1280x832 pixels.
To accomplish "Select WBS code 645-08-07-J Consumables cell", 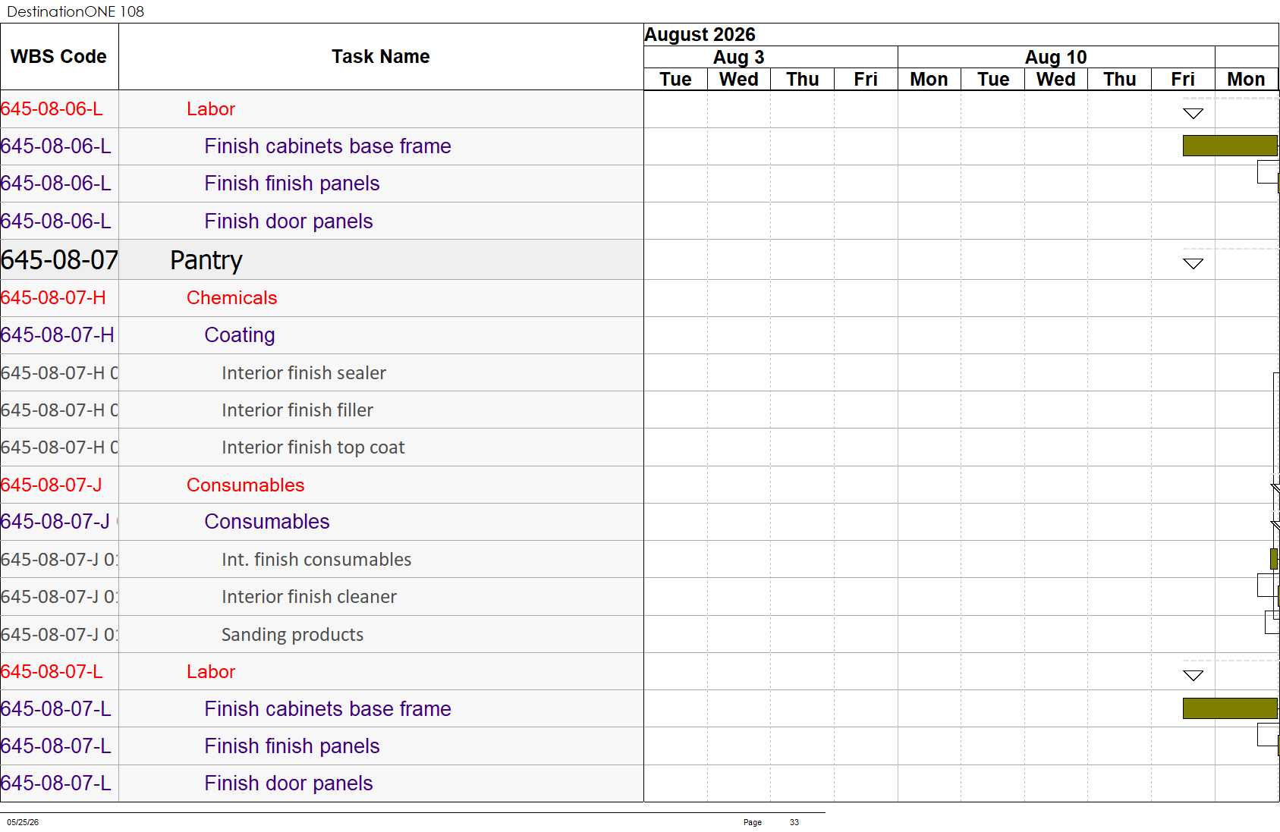I will 59,522.
